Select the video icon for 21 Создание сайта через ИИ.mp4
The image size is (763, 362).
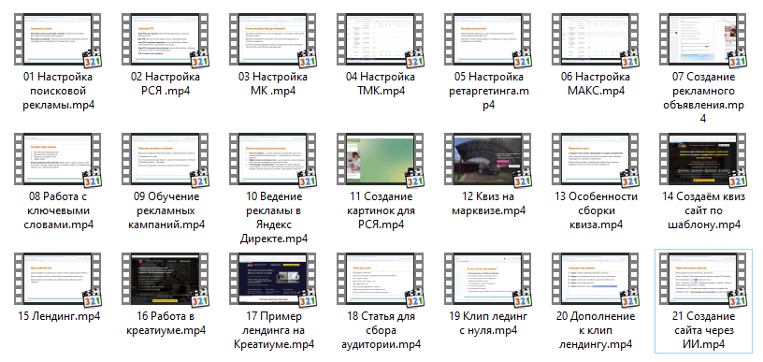704,280
